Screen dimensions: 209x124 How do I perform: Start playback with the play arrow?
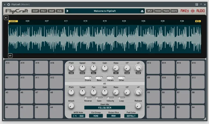67,11
